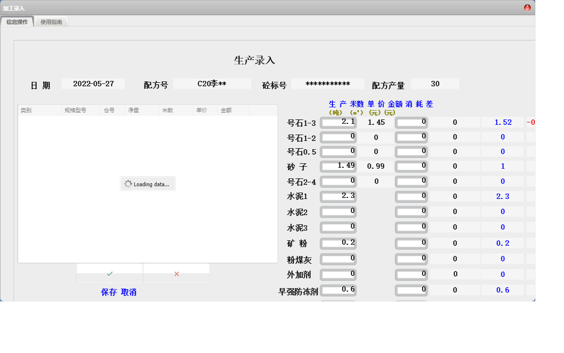Screen dimensions: 564x353
Task: Click 号石1-3 production input showing 2.1
Action: point(338,122)
